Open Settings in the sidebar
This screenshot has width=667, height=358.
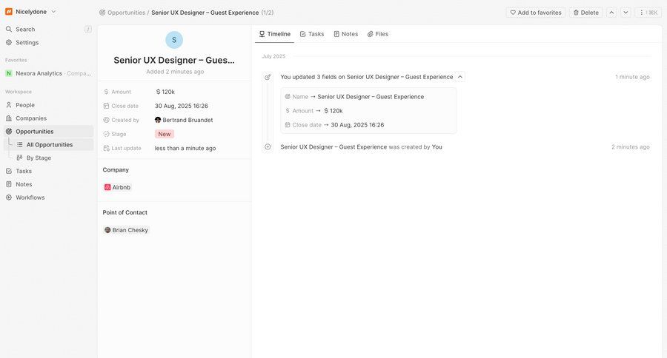[x=47, y=42]
